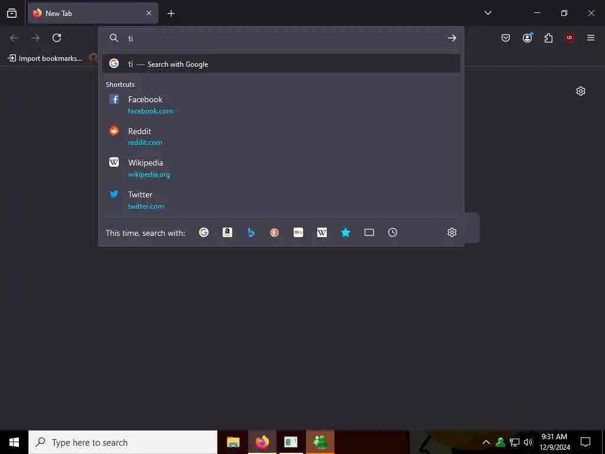Close the New Tab tab

point(149,13)
